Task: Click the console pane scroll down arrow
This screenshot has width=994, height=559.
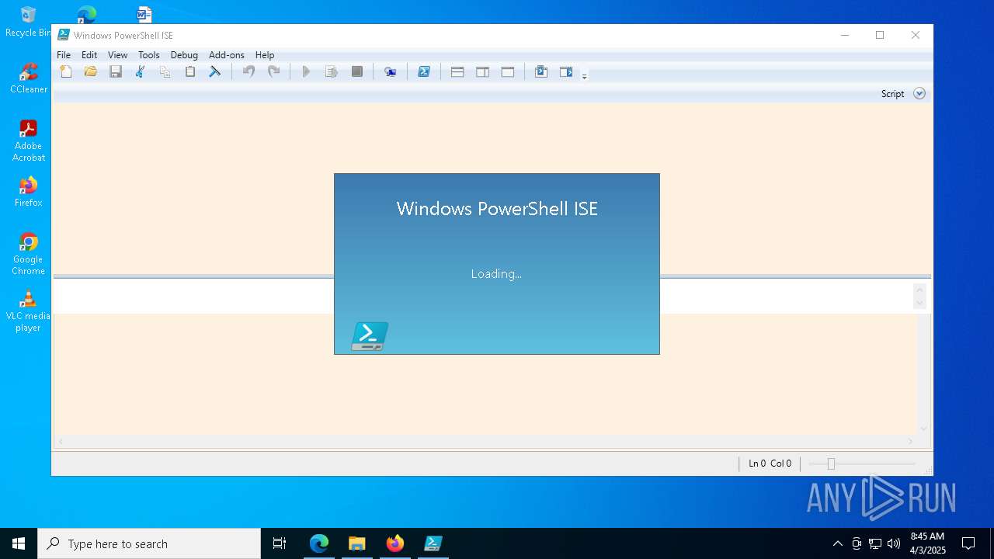Action: pos(920,303)
